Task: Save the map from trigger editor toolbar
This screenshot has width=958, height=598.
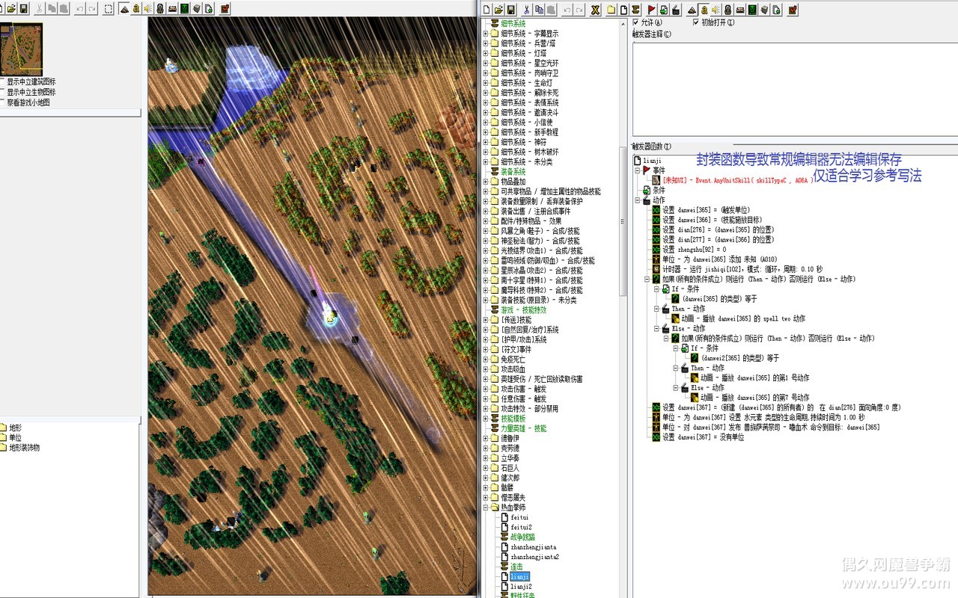Action: [x=511, y=10]
